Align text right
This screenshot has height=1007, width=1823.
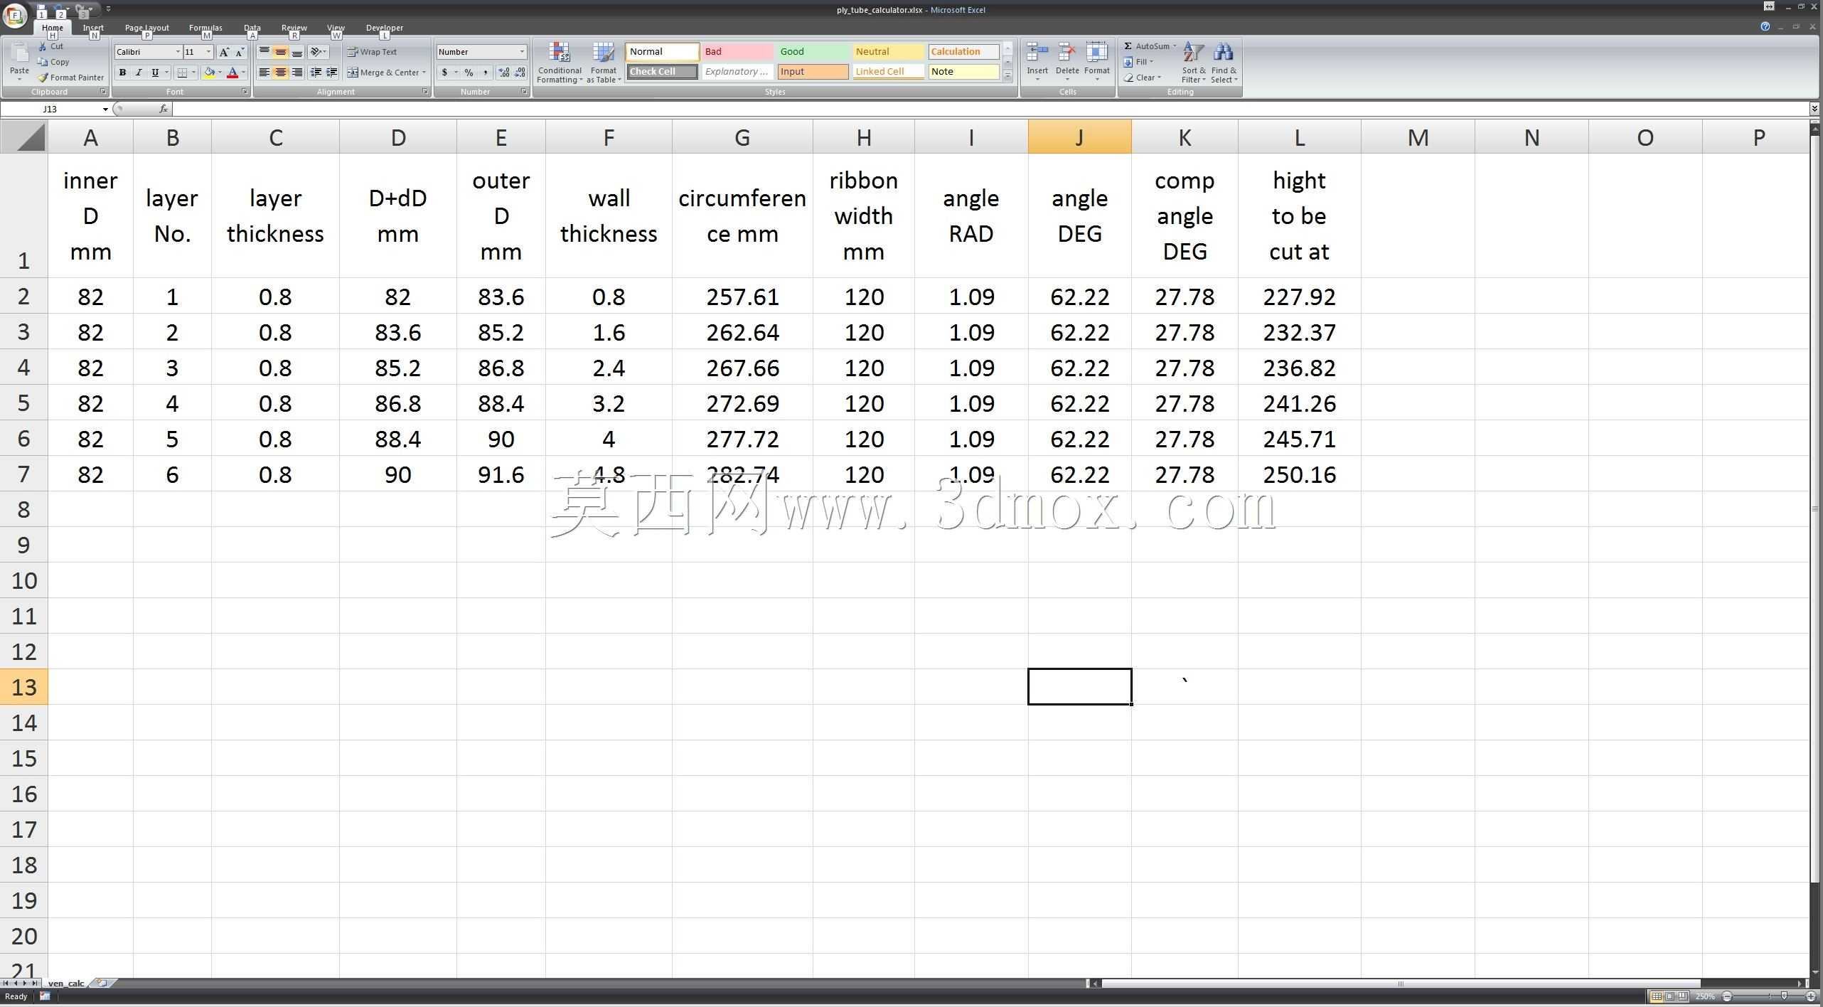point(296,73)
